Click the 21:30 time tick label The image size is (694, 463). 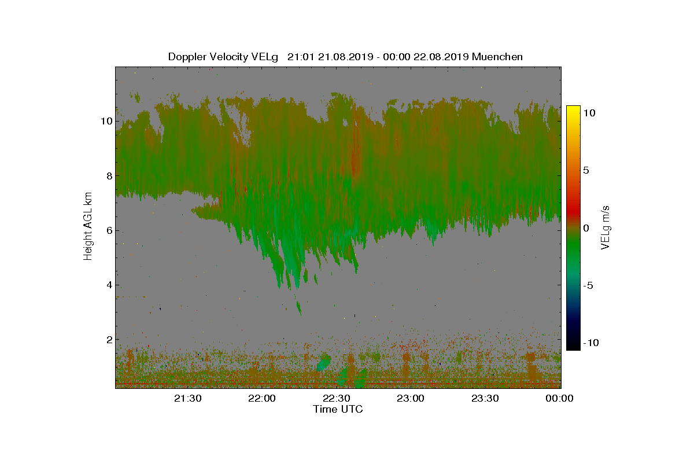click(x=187, y=398)
